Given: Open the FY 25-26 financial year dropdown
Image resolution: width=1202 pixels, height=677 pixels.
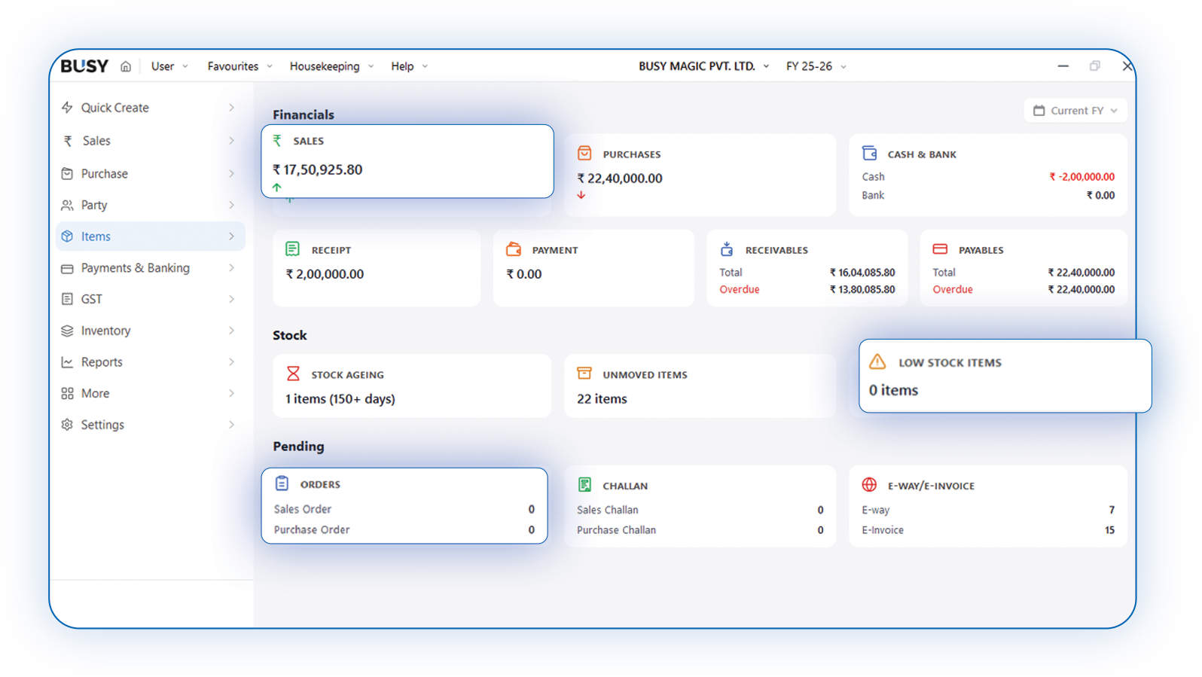Looking at the screenshot, I should tap(816, 66).
